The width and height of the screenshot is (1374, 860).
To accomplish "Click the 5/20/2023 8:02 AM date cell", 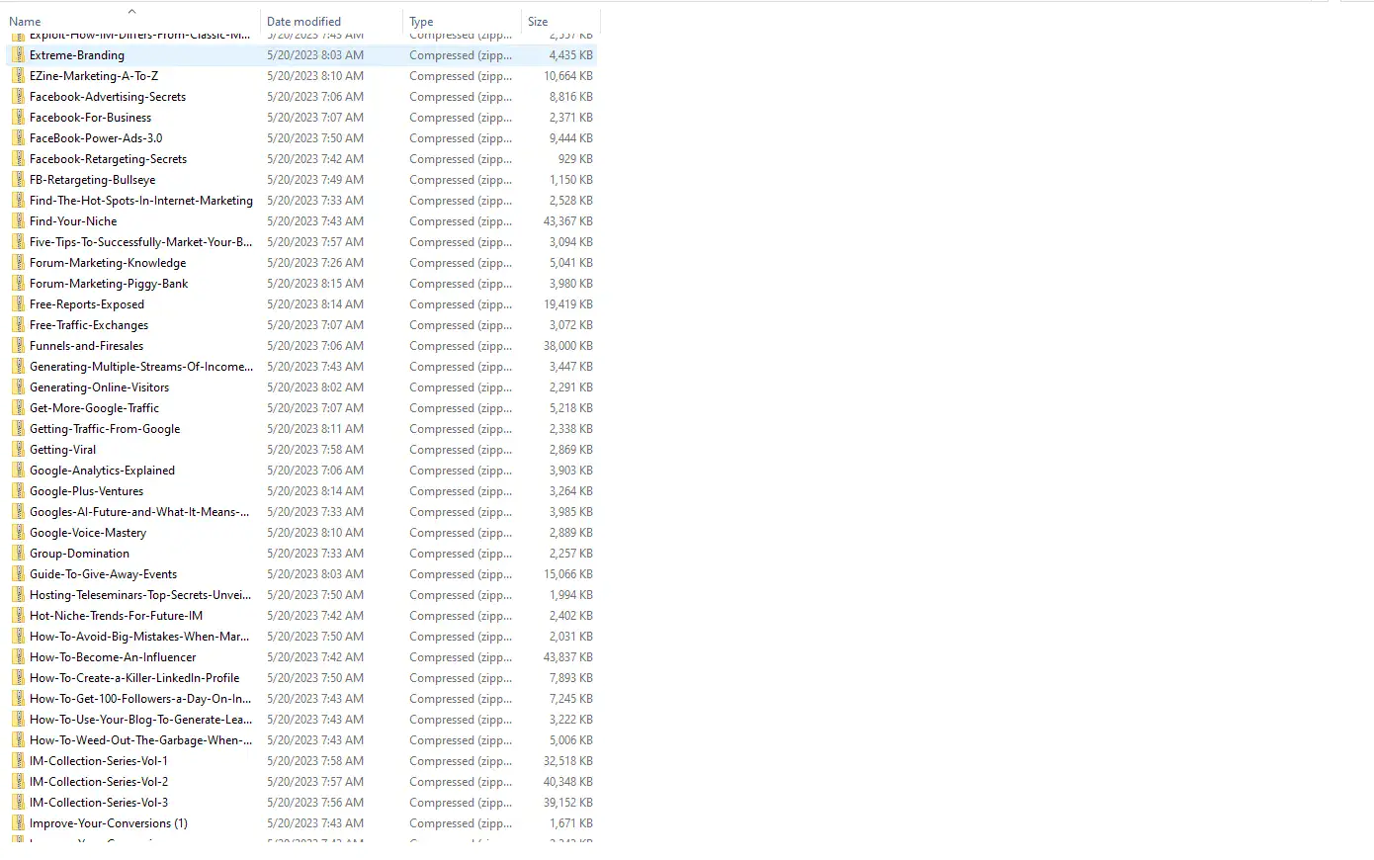I will click(x=315, y=387).
